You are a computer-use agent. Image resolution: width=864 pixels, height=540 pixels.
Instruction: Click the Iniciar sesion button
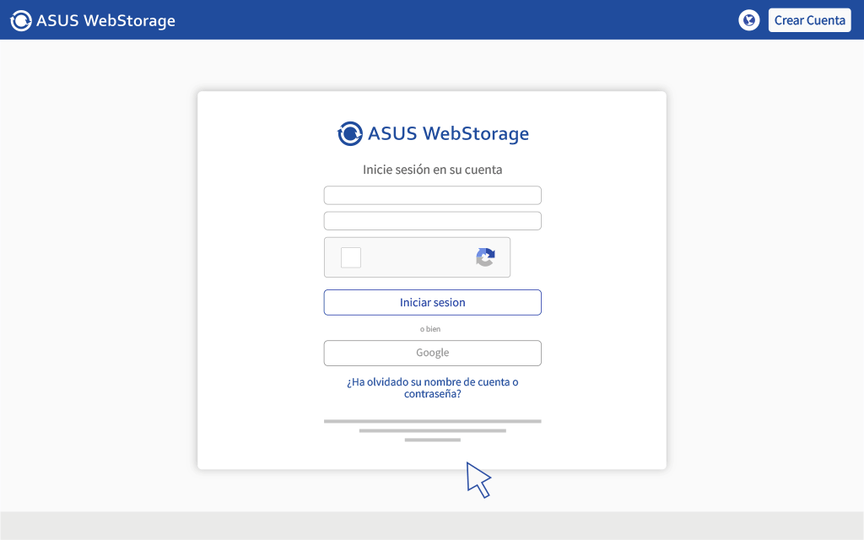coord(433,303)
